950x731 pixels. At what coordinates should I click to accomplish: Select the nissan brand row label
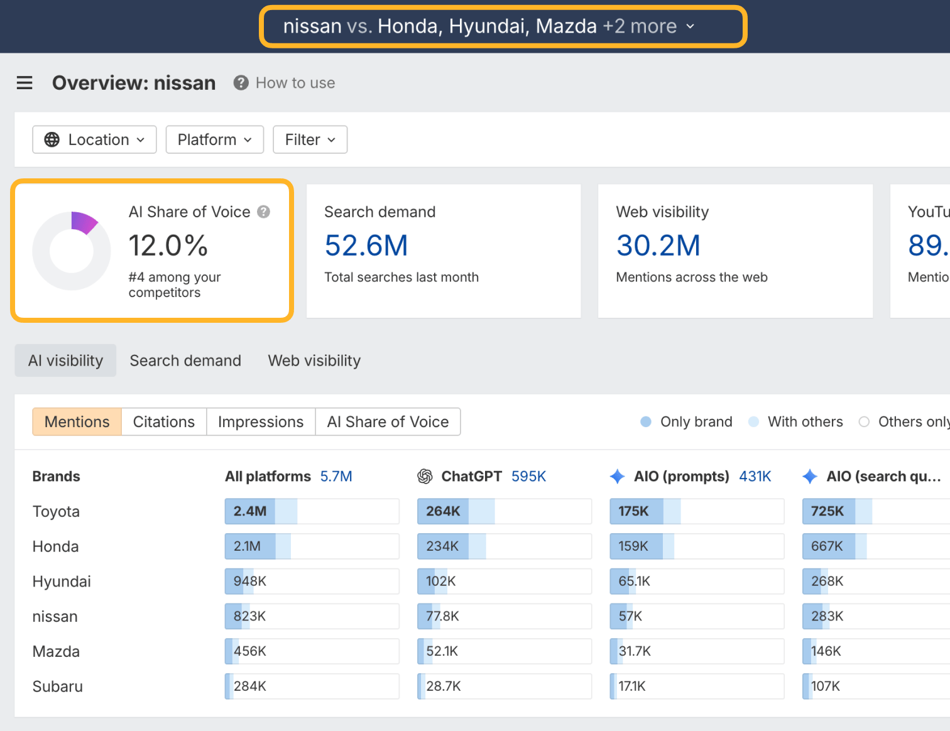55,617
